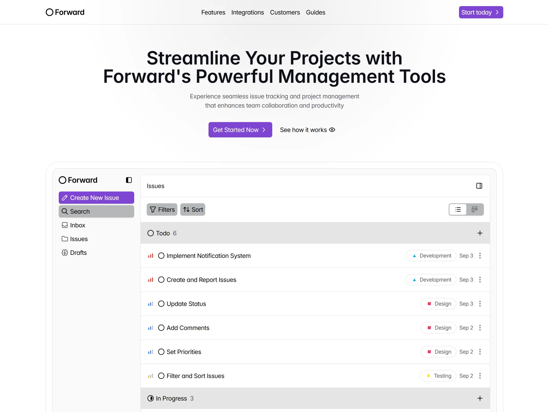Open the Sort dropdown
Image resolution: width=549 pixels, height=412 pixels.
pyautogui.click(x=193, y=209)
